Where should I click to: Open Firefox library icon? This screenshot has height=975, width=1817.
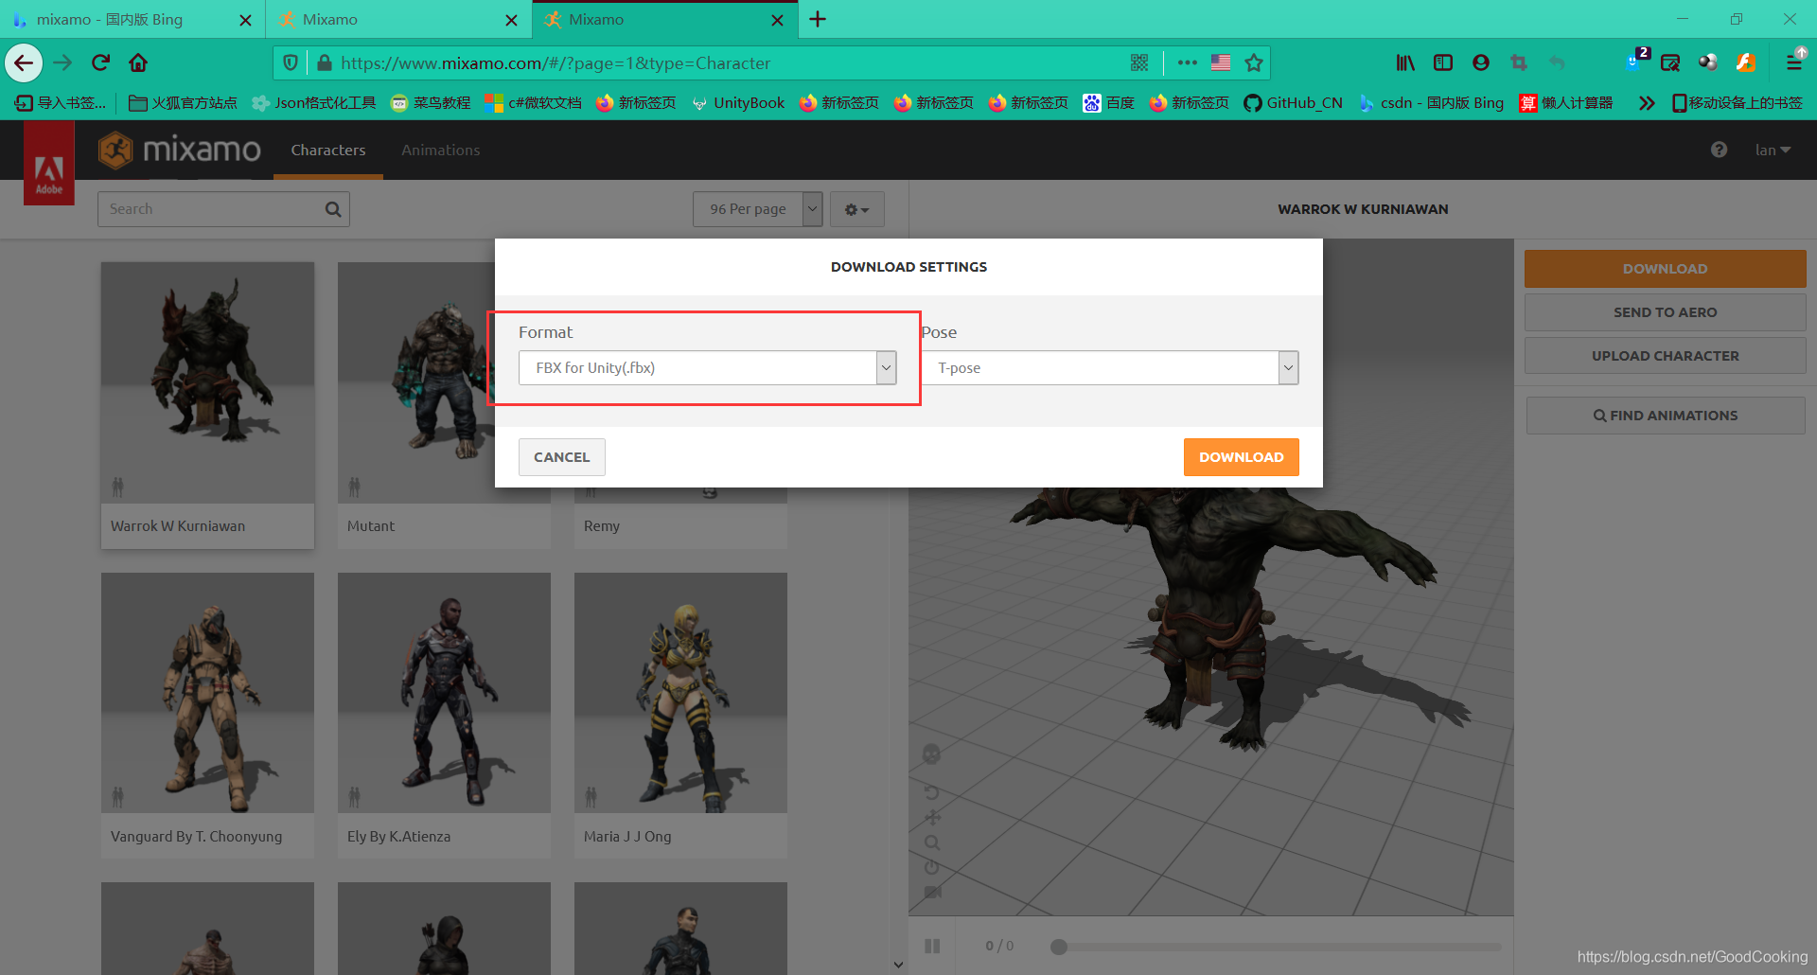click(1405, 63)
